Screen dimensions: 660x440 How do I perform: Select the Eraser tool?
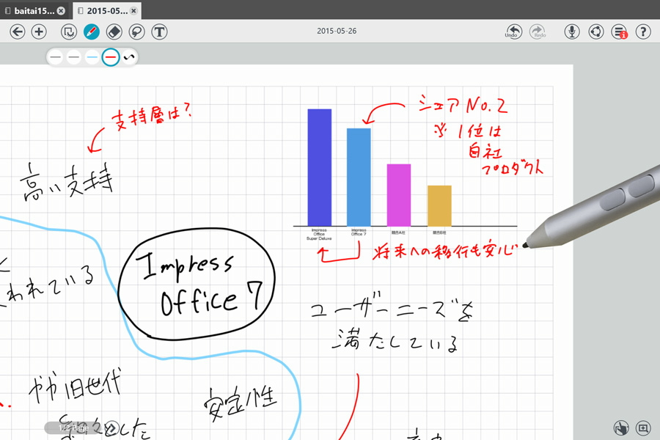[114, 32]
